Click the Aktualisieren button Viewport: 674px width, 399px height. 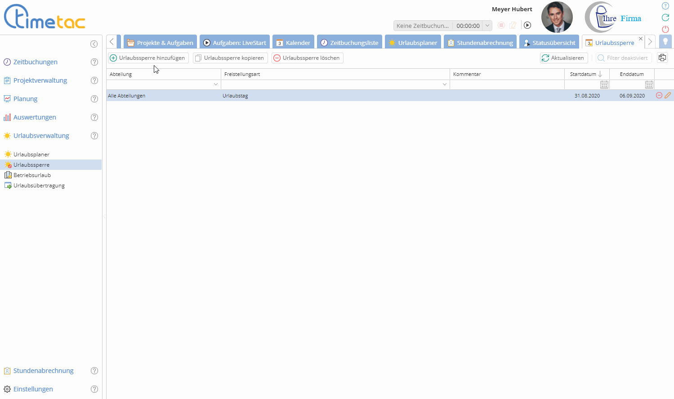click(x=563, y=58)
